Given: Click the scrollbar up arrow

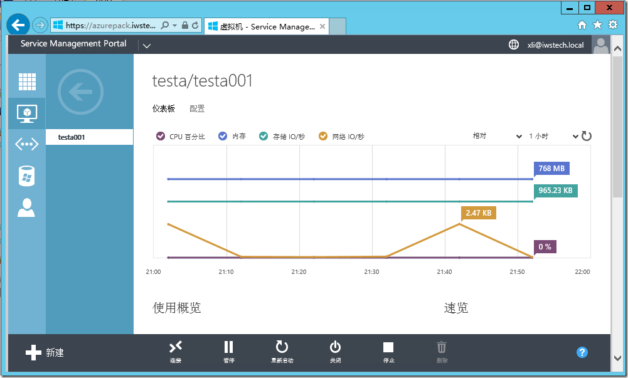Looking at the screenshot, I should point(617,49).
